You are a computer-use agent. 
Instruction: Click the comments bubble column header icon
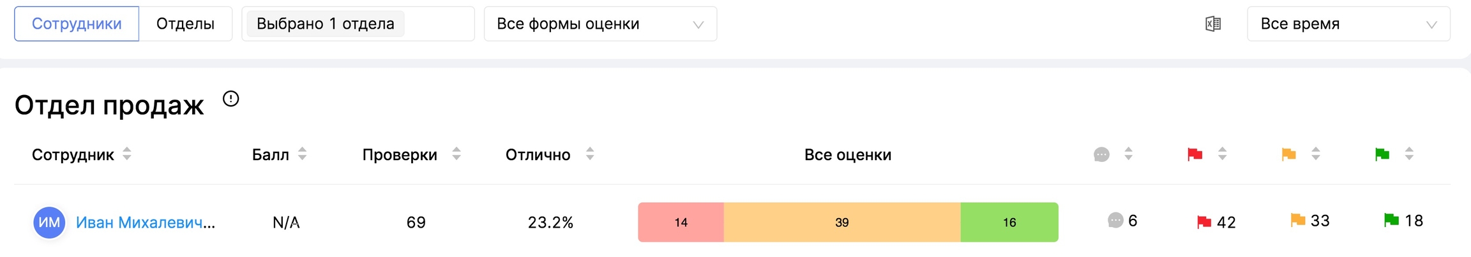1101,154
